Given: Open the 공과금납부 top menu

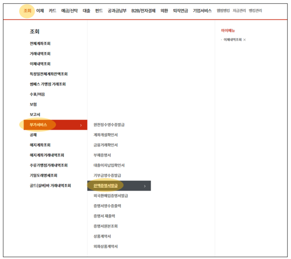Looking at the screenshot, I should click(x=117, y=11).
